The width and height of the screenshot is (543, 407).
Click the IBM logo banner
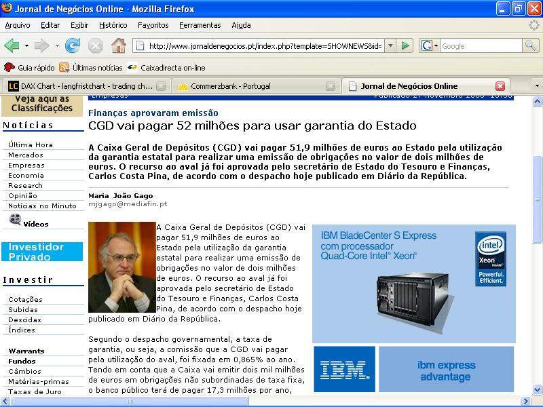[344, 369]
